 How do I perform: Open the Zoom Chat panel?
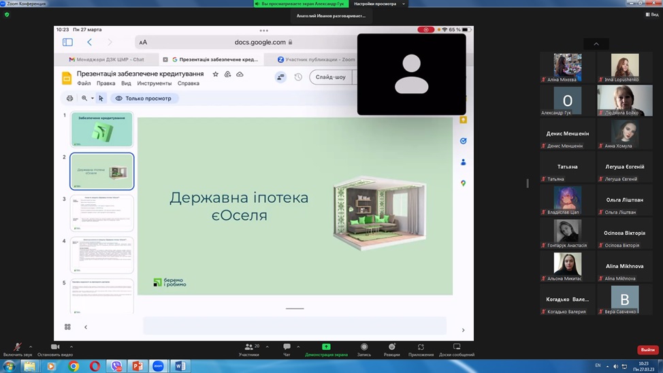pos(287,349)
